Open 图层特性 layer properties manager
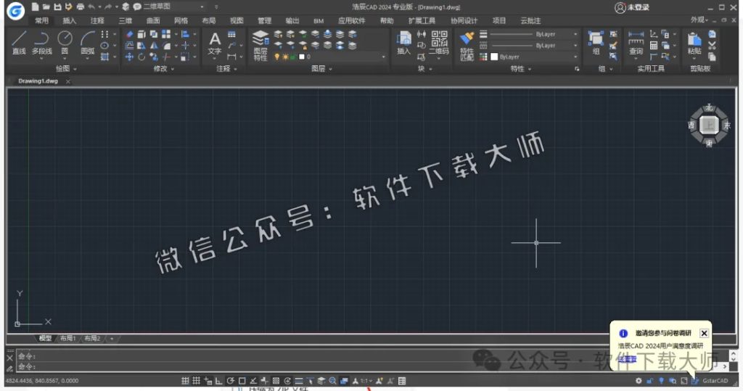Viewport: 743px width, 391px height. point(260,45)
